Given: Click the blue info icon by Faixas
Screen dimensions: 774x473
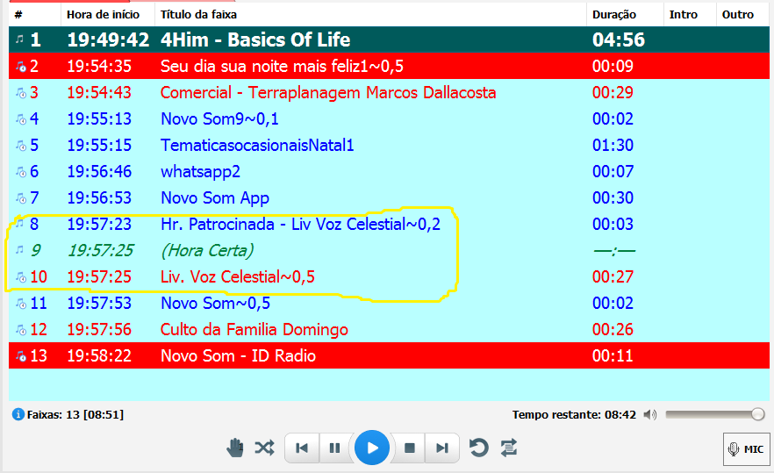Looking at the screenshot, I should 18,414.
